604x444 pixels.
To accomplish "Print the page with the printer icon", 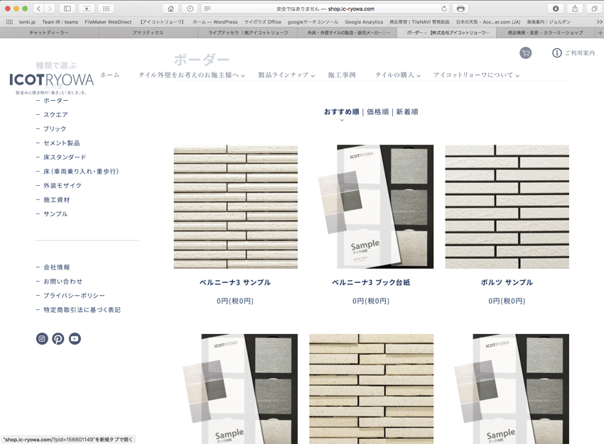I will click(460, 9).
